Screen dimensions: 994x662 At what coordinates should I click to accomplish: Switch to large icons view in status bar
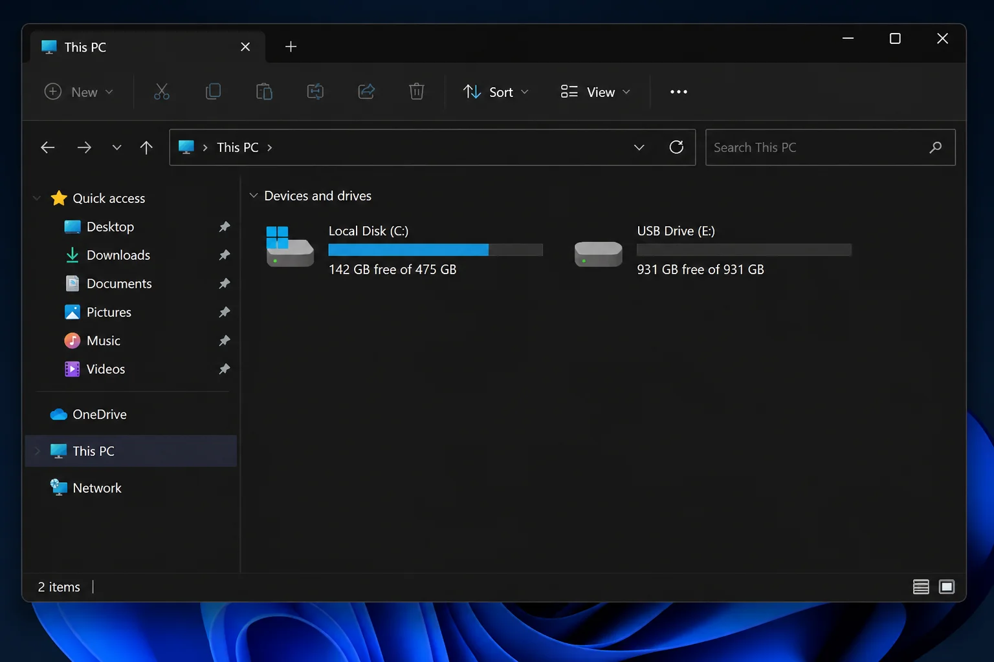pos(947,587)
